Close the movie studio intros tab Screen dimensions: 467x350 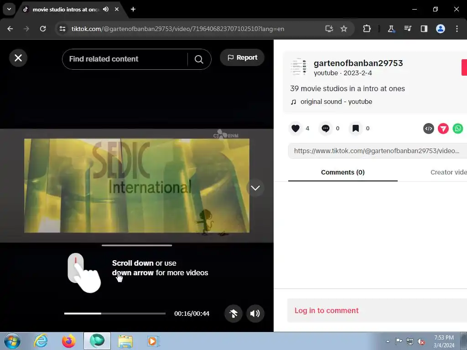(117, 9)
